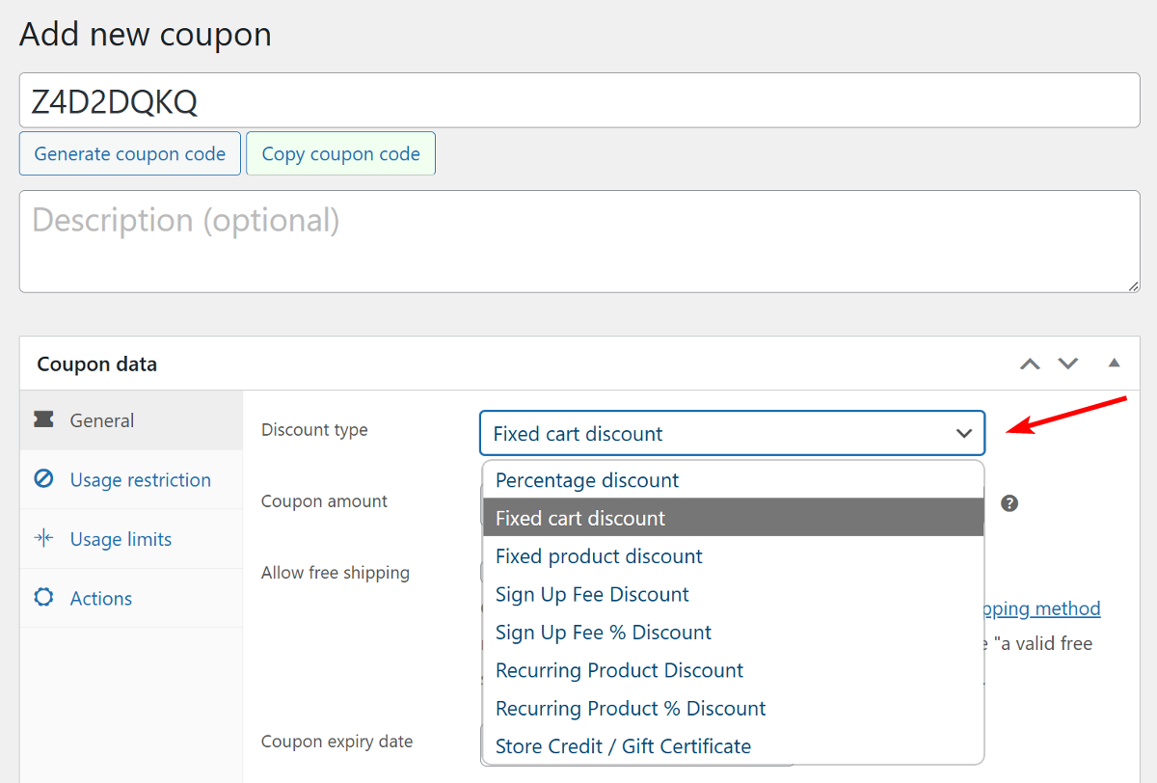This screenshot has height=783, width=1157.
Task: Choose Recurring Product % Discount option
Action: pyautogui.click(x=631, y=708)
